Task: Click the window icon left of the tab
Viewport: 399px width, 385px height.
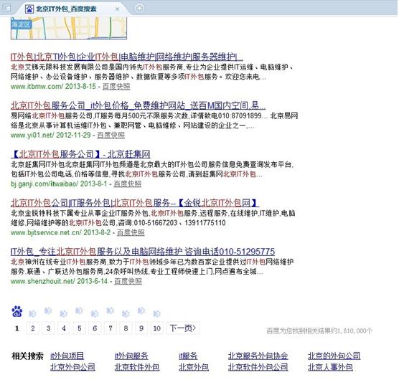Action: (6, 8)
